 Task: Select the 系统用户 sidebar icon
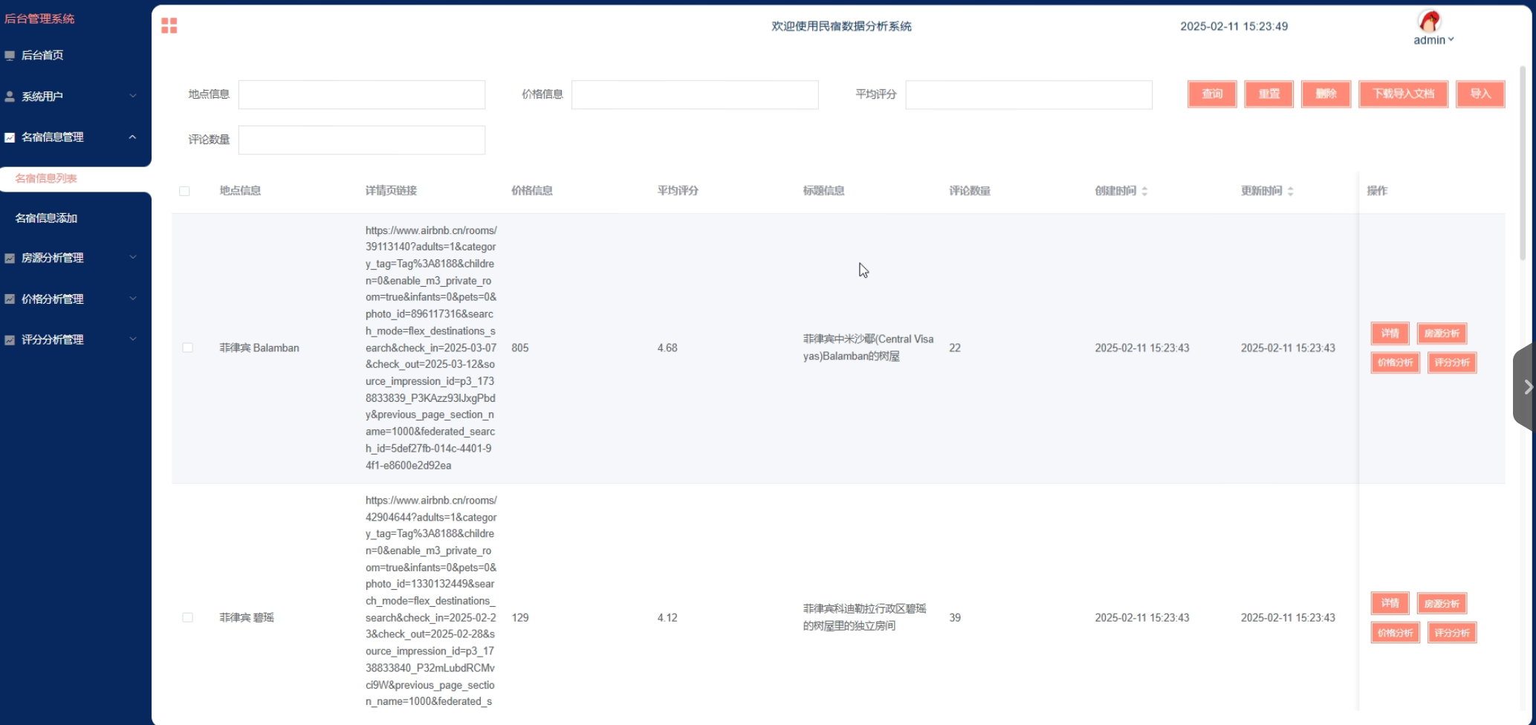[10, 95]
